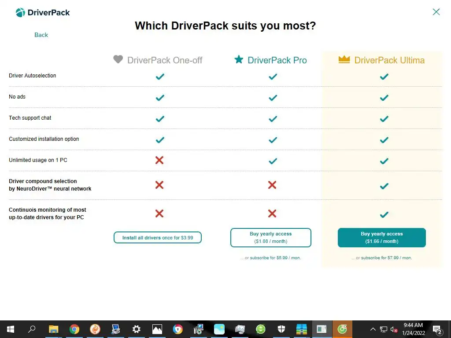Screen dimensions: 451x338
Task: Click the Pro red X for continuous monitoring
Action: click(272, 213)
